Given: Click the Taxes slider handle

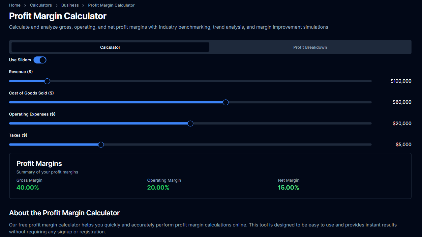Looking at the screenshot, I should click(x=101, y=145).
